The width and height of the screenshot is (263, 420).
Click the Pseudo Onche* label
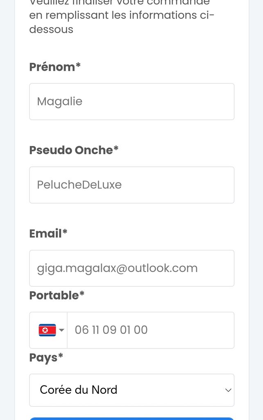[74, 150]
